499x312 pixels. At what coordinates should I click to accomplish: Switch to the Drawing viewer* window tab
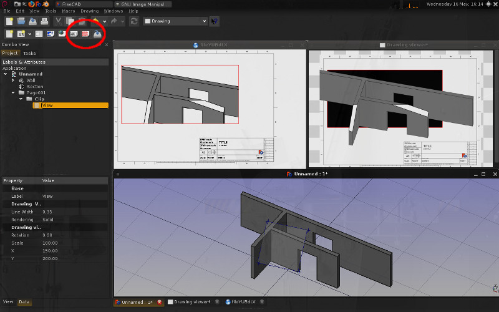pyautogui.click(x=192, y=302)
